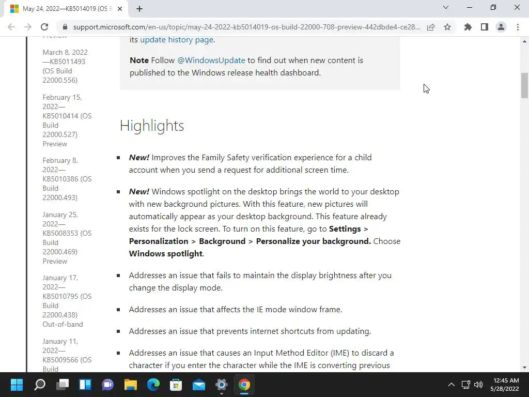This screenshot has height=397, width=529.
Task: Open March 8, 2022 KB5011493 article
Action: pos(65,66)
